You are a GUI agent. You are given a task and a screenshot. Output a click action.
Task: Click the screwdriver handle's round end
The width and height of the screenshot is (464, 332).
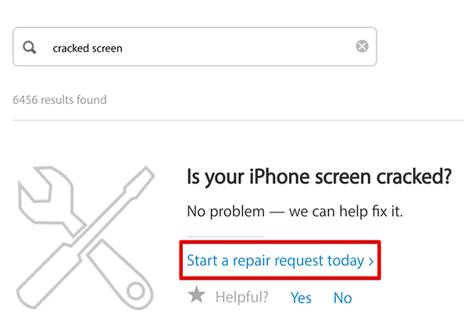(136, 291)
